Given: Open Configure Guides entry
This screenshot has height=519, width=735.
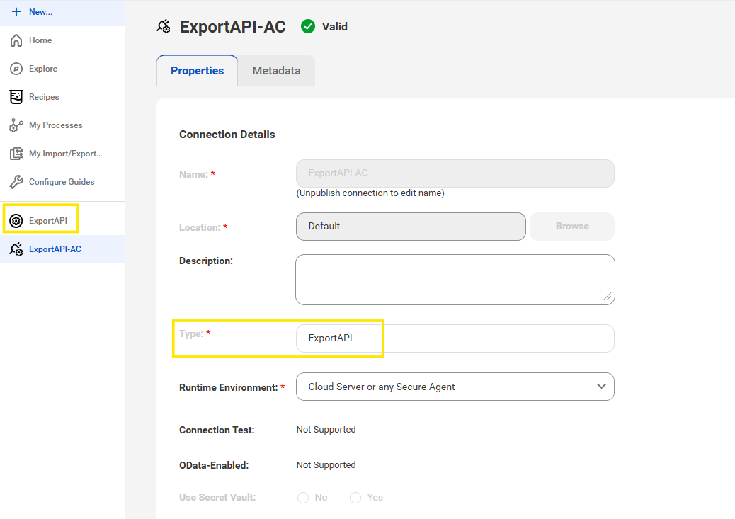Looking at the screenshot, I should (63, 182).
